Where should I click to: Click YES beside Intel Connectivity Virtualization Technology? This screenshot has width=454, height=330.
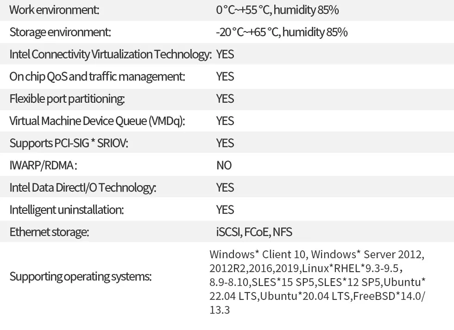coord(225,54)
